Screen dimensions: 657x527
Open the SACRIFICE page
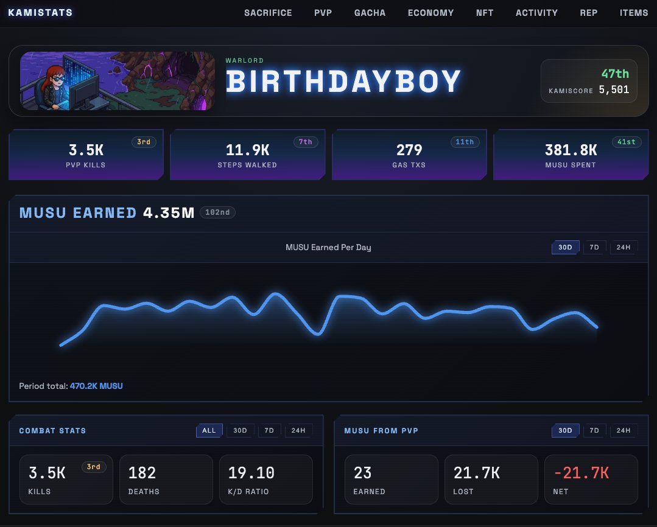268,12
